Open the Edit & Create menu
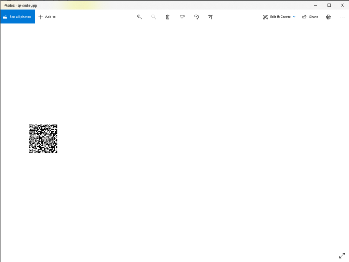The width and height of the screenshot is (349, 262). [279, 17]
